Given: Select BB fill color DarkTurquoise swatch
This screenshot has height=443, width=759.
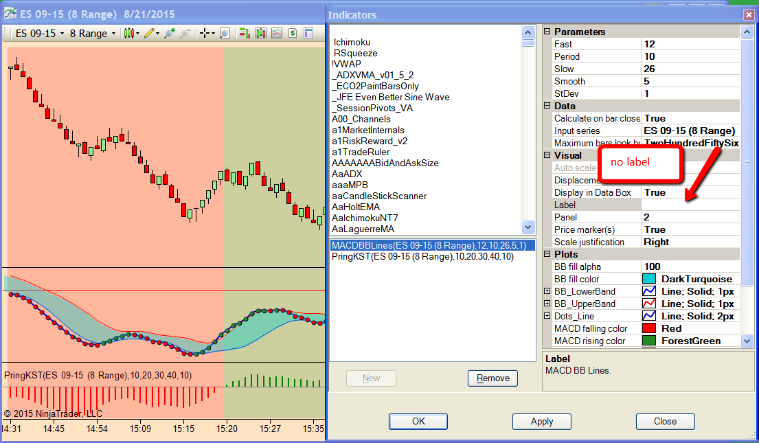Looking at the screenshot, I should click(648, 279).
